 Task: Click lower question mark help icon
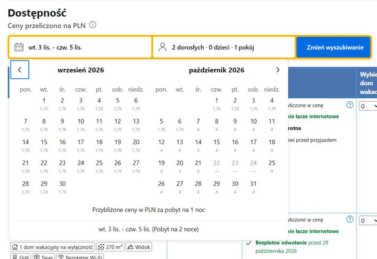click(350, 219)
